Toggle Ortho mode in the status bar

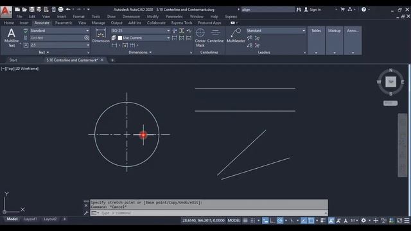click(272, 221)
